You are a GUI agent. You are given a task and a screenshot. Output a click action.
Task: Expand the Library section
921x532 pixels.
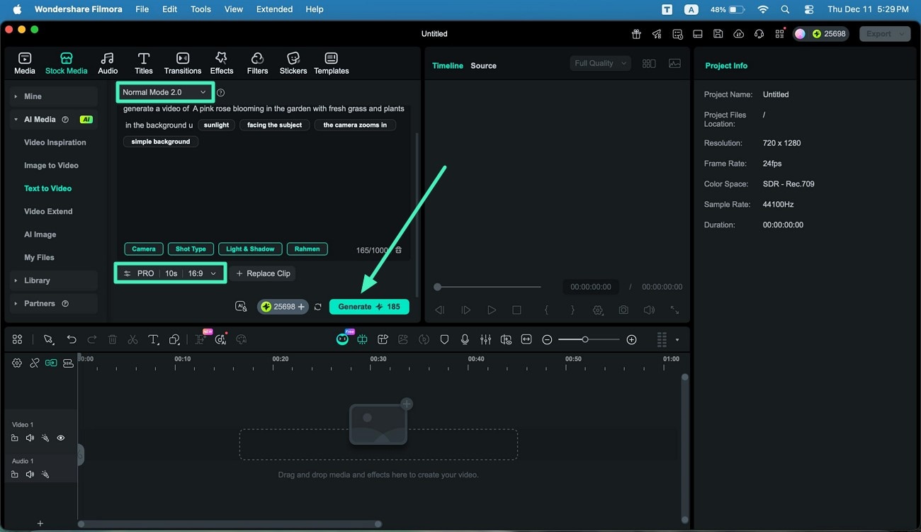pyautogui.click(x=54, y=281)
